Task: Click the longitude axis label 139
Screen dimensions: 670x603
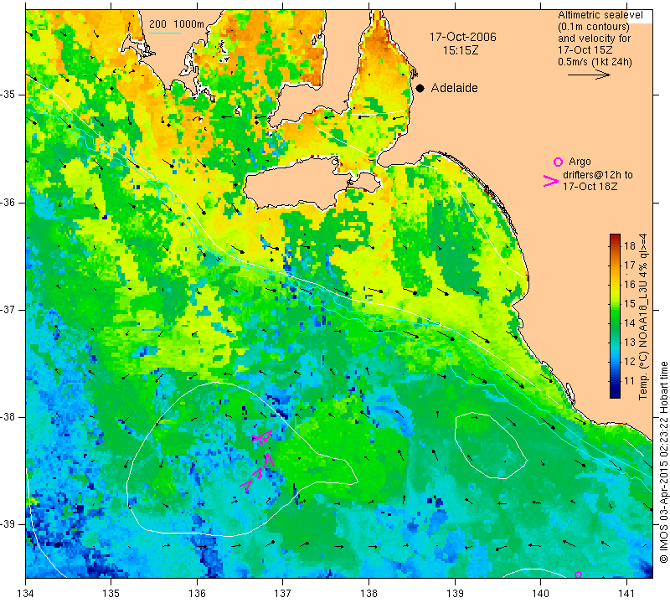Action: click(455, 594)
